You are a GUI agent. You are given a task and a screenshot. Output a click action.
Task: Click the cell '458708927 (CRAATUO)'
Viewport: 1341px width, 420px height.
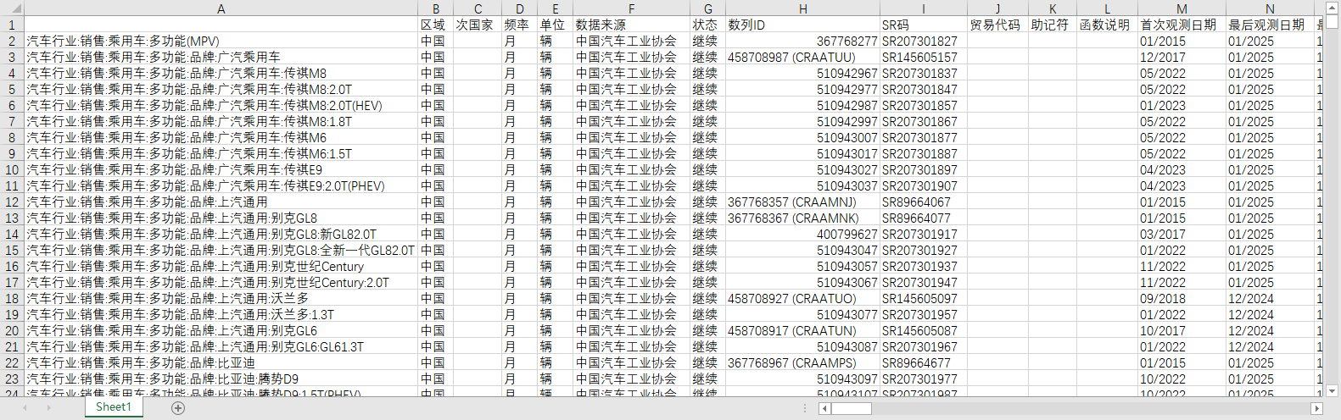click(x=802, y=298)
